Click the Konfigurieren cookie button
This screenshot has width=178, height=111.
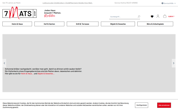click(x=142, y=105)
